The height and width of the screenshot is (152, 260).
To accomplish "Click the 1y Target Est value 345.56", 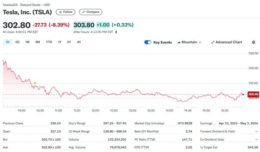I will (x=253, y=147).
